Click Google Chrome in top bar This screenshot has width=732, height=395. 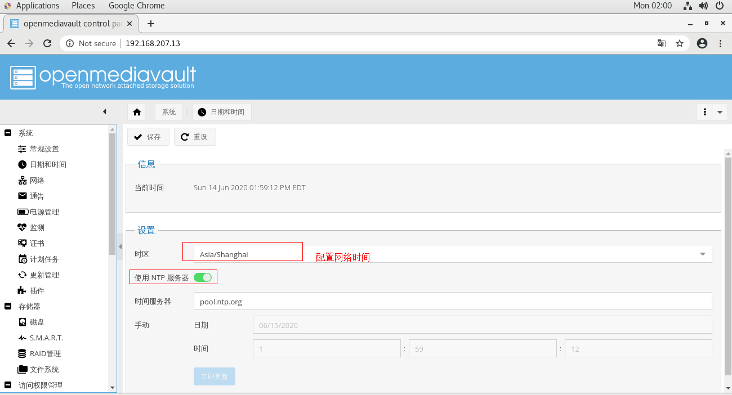(x=137, y=6)
